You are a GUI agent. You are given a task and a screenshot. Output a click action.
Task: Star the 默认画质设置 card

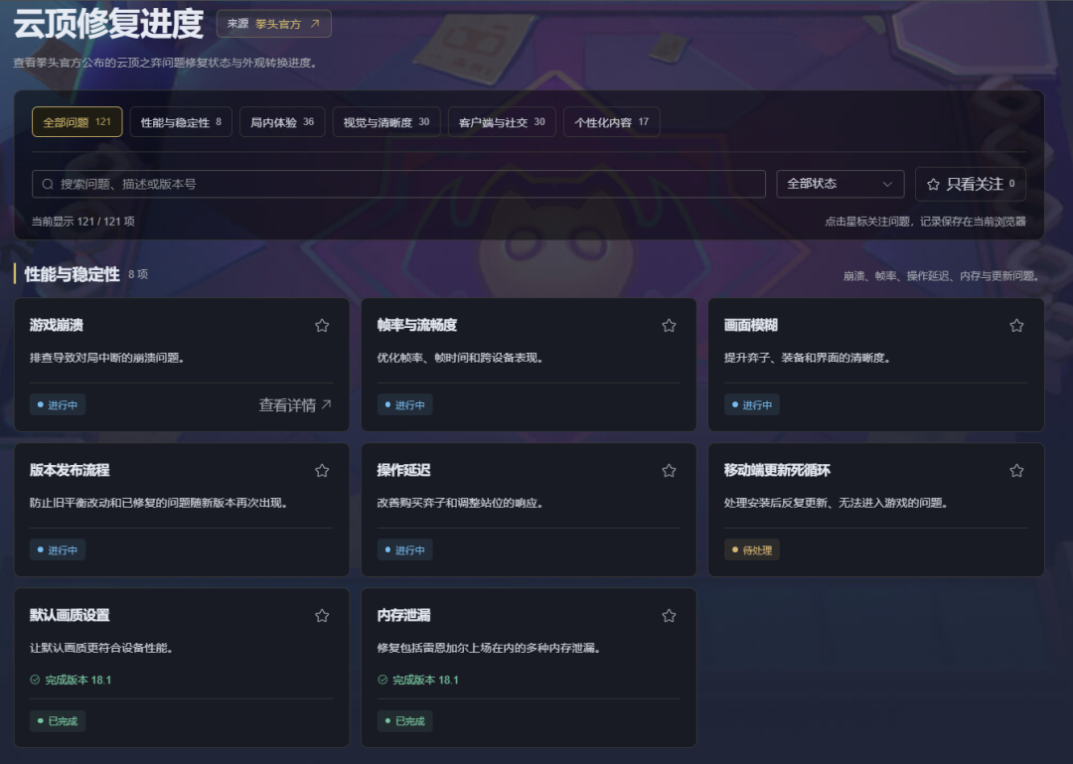click(x=322, y=616)
